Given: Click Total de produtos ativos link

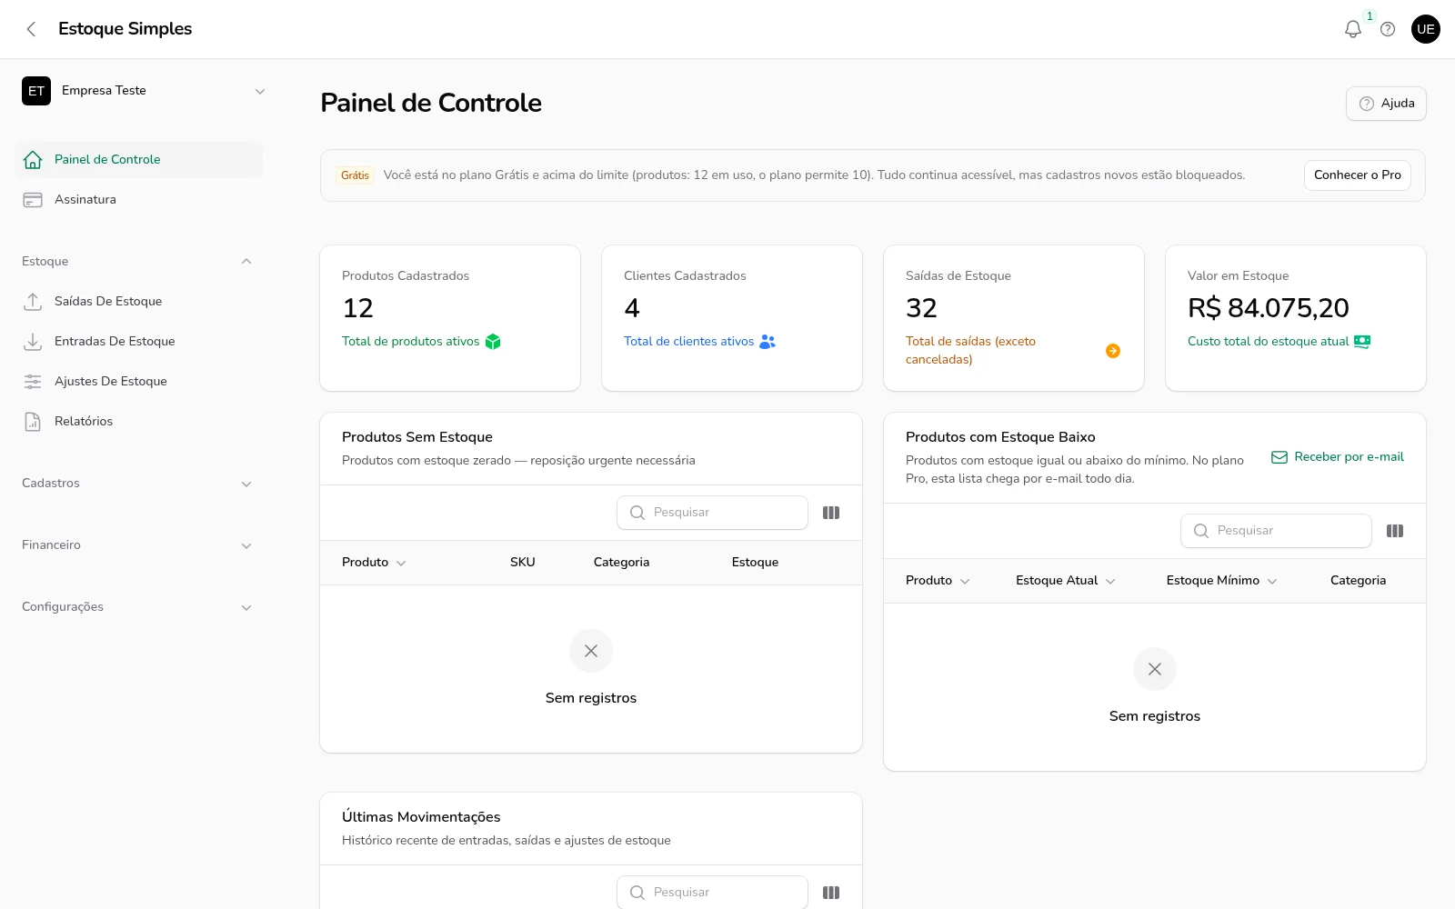Looking at the screenshot, I should [x=410, y=342].
